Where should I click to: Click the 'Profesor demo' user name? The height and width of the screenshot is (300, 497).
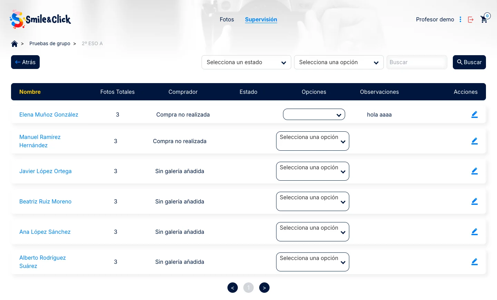(435, 20)
